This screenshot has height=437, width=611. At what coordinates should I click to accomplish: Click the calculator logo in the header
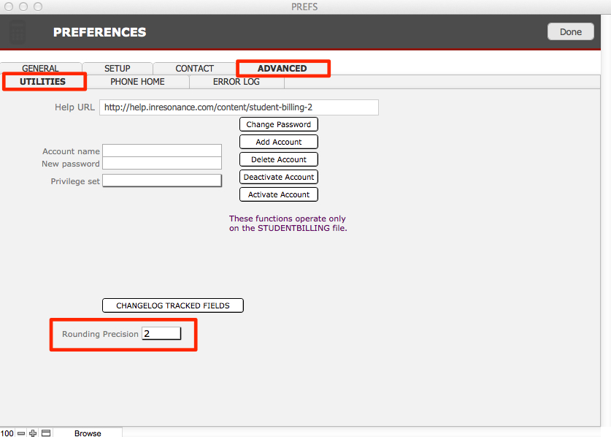18,32
